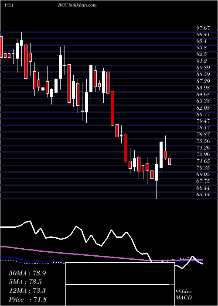The width and height of the screenshot is (218, 306).
Task: Click the 50MA : 73.9 readout
Action: [27, 273]
